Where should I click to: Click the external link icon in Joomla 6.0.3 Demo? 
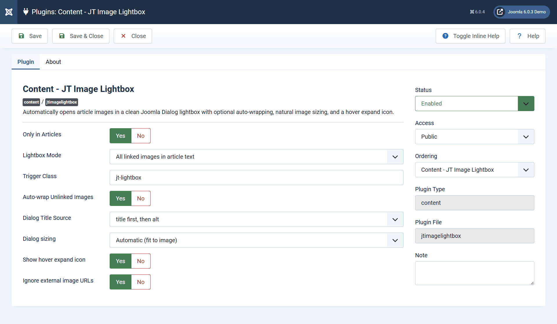(x=500, y=12)
